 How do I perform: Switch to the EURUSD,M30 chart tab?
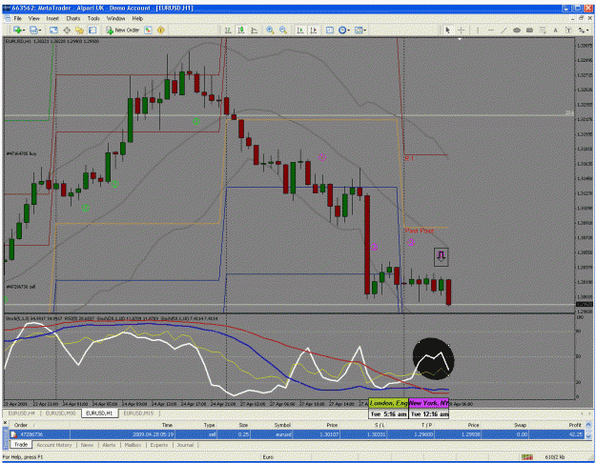pyautogui.click(x=60, y=413)
